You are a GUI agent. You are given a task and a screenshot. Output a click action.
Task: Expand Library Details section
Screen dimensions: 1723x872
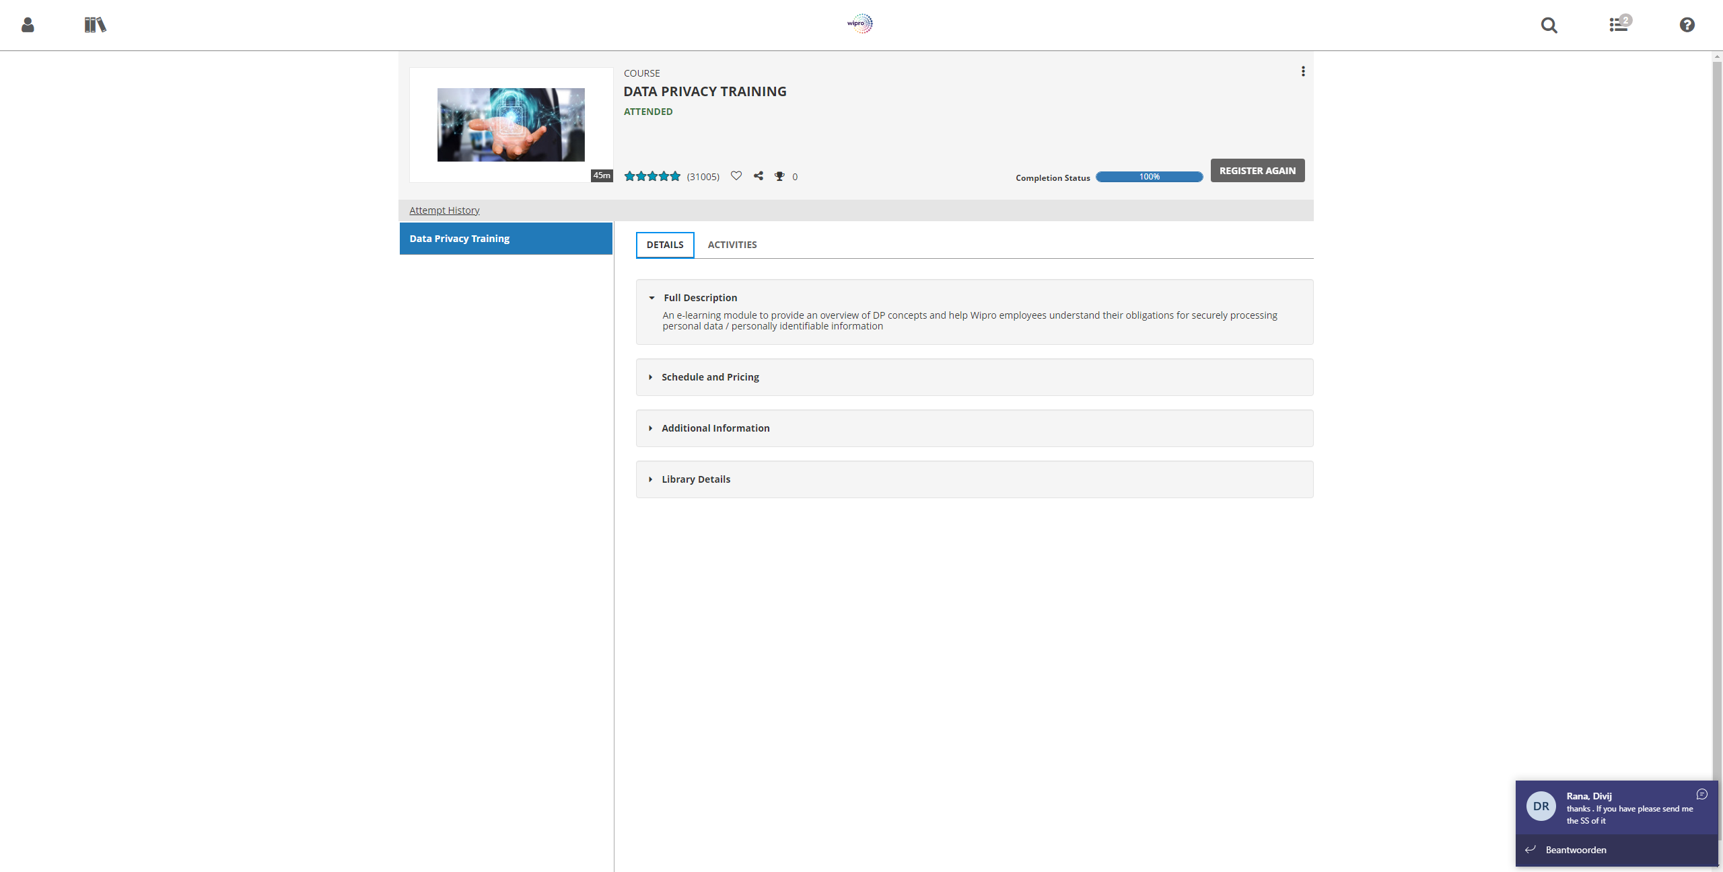[696, 479]
